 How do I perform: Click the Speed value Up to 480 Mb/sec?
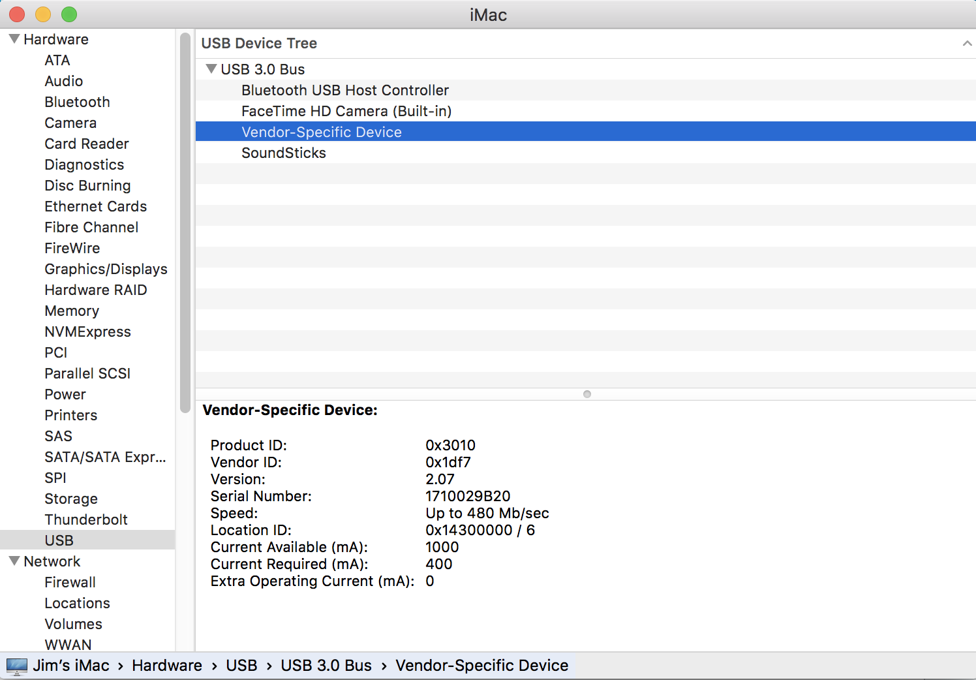tap(487, 513)
